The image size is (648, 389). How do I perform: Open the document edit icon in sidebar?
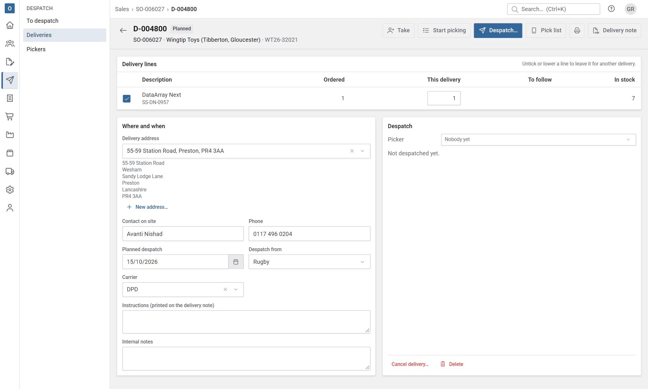tap(10, 62)
